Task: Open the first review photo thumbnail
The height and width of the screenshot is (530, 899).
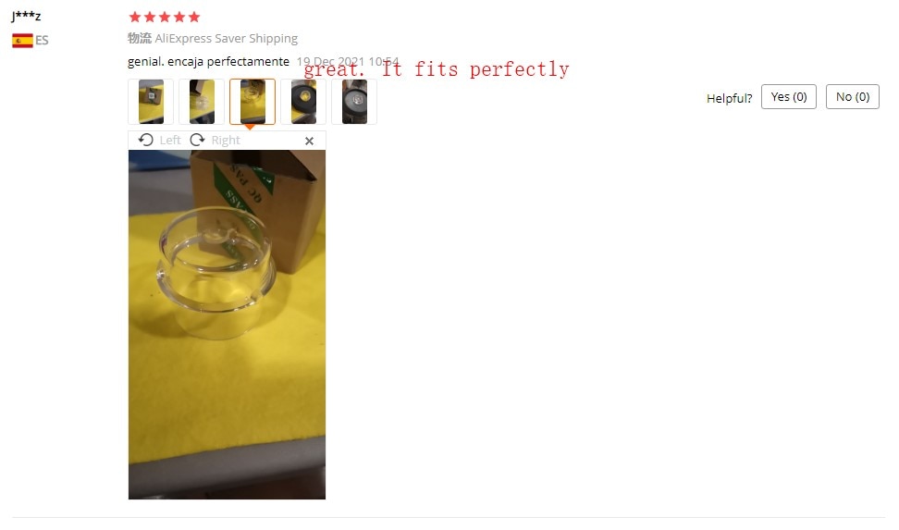Action: (x=151, y=102)
